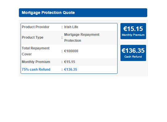Click the large €136.35 figure
The width and height of the screenshot is (167, 122).
(x=133, y=51)
